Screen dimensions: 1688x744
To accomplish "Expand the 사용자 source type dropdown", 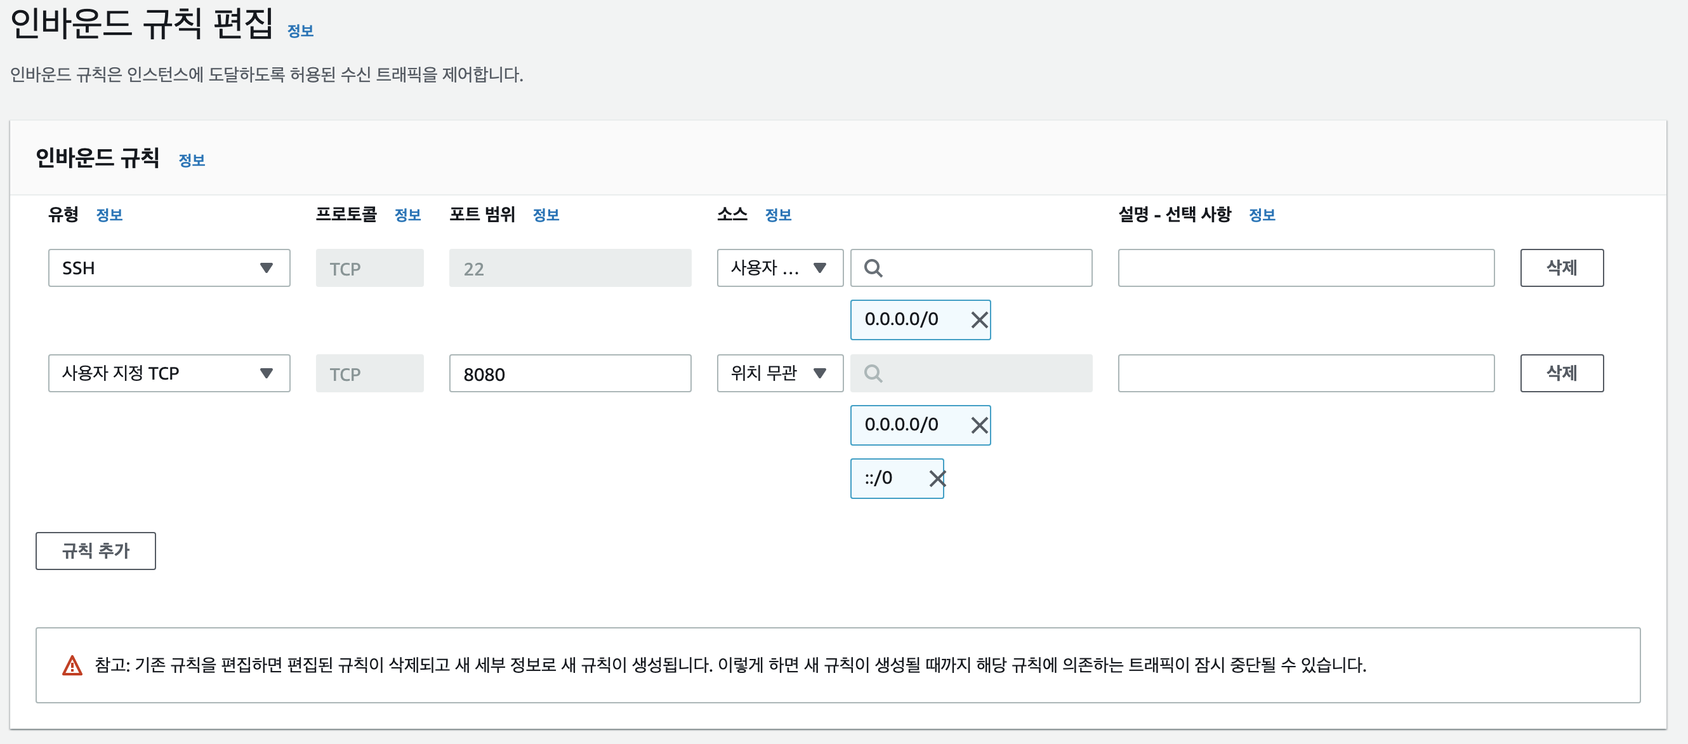I will (x=779, y=268).
